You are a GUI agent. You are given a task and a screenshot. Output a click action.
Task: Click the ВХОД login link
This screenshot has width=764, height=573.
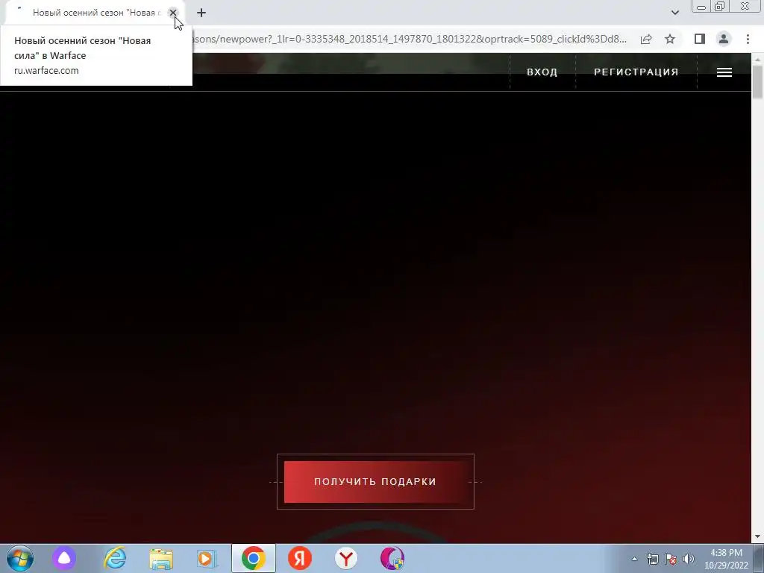click(542, 72)
